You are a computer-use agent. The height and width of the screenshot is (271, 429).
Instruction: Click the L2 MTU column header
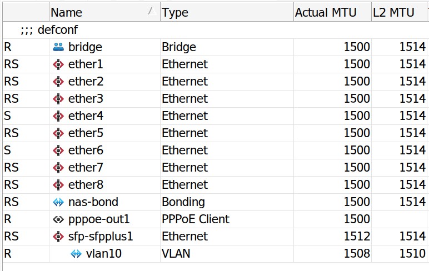(x=393, y=12)
